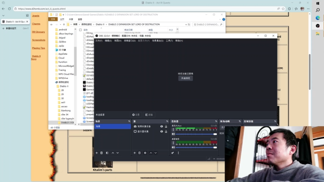Lock the 视频采集设备 source
The image size is (324, 182).
(x=166, y=126)
